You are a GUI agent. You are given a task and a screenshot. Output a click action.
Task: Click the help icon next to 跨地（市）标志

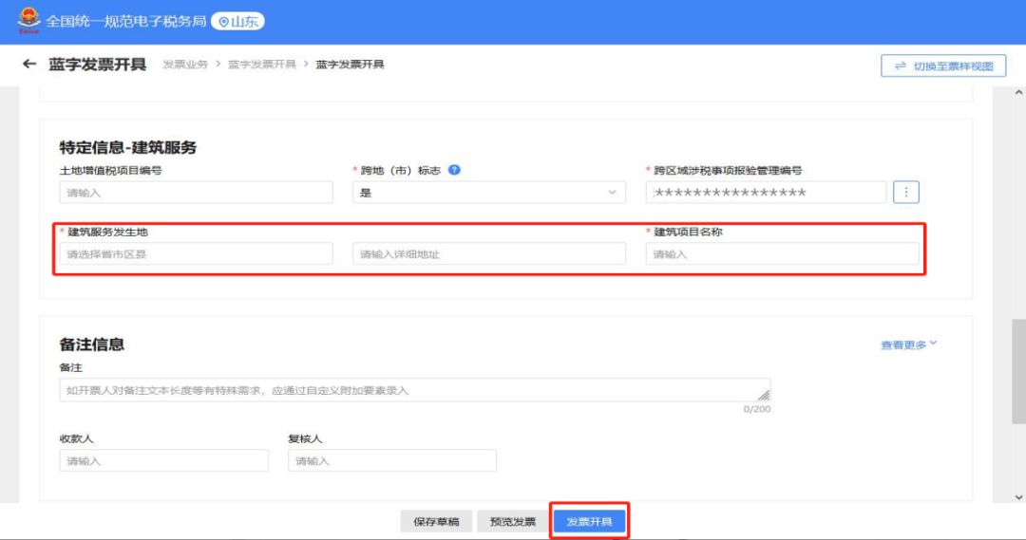[454, 170]
